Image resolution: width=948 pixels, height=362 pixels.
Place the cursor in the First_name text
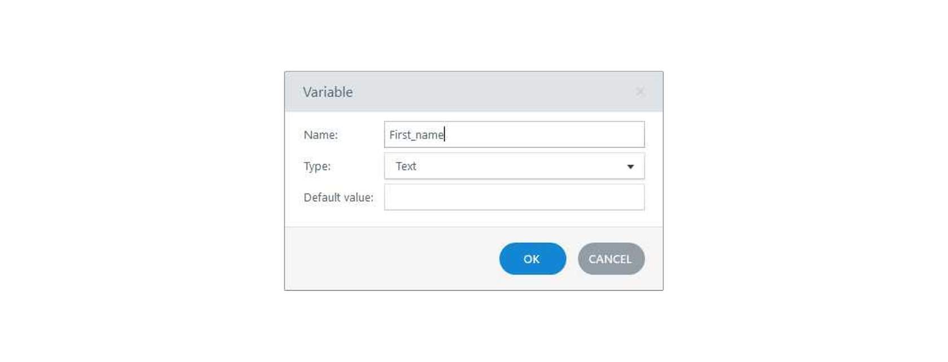click(416, 135)
